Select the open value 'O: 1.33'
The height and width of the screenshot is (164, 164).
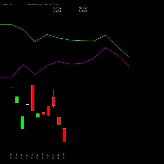pyautogui.click(x=57, y=11)
